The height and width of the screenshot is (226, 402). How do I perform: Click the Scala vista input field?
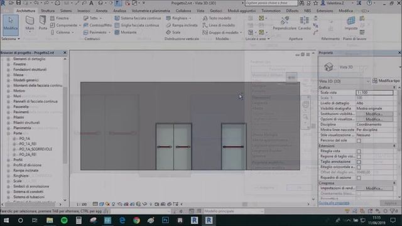pos(374,92)
